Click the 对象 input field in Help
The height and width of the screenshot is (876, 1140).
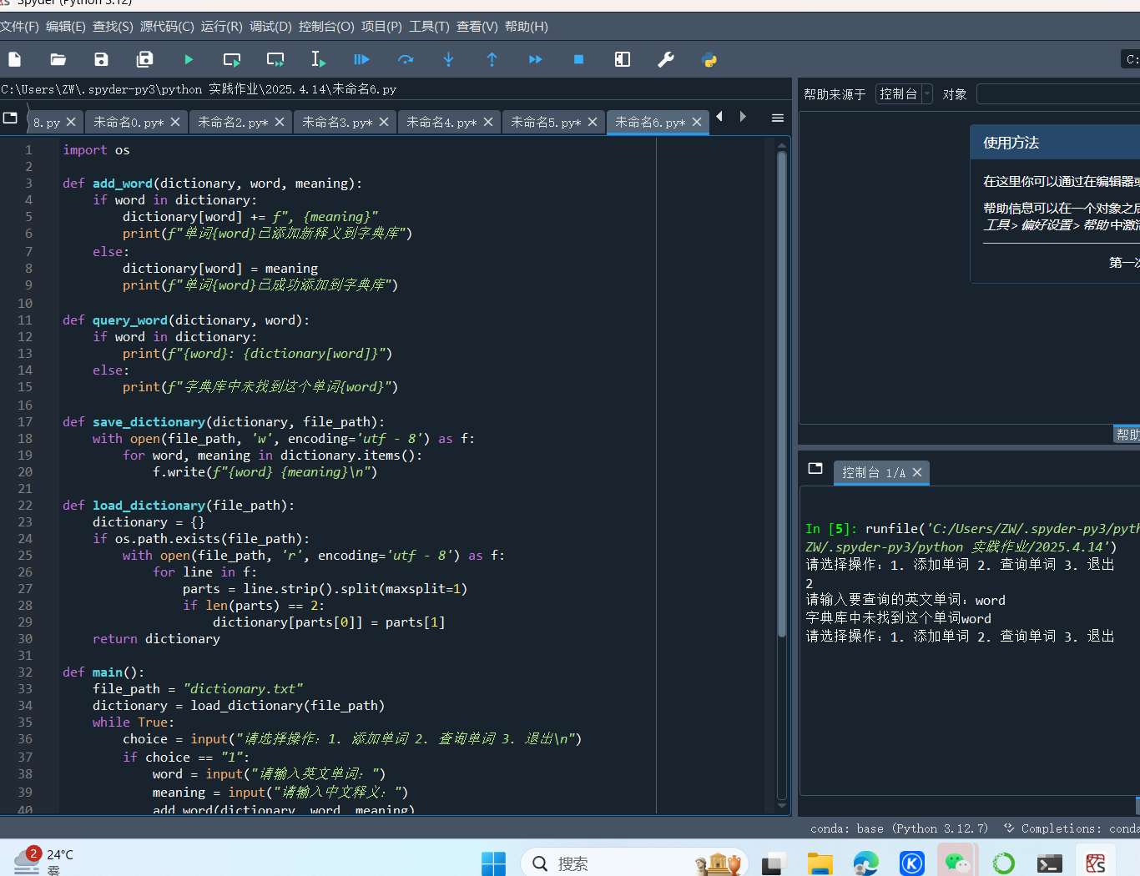1058,94
